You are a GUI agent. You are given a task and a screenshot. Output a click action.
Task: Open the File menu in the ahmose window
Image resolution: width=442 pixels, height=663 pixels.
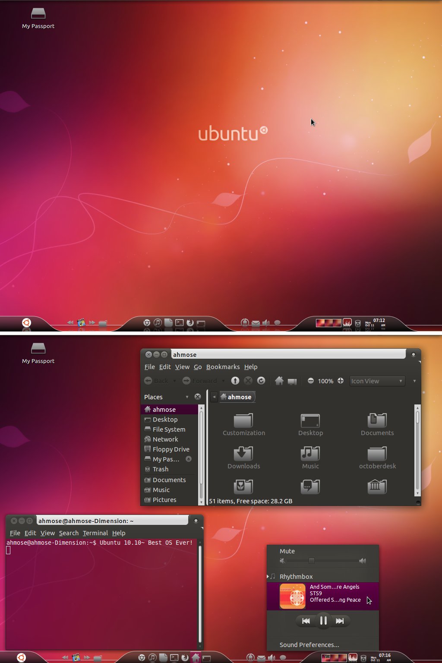(150, 367)
